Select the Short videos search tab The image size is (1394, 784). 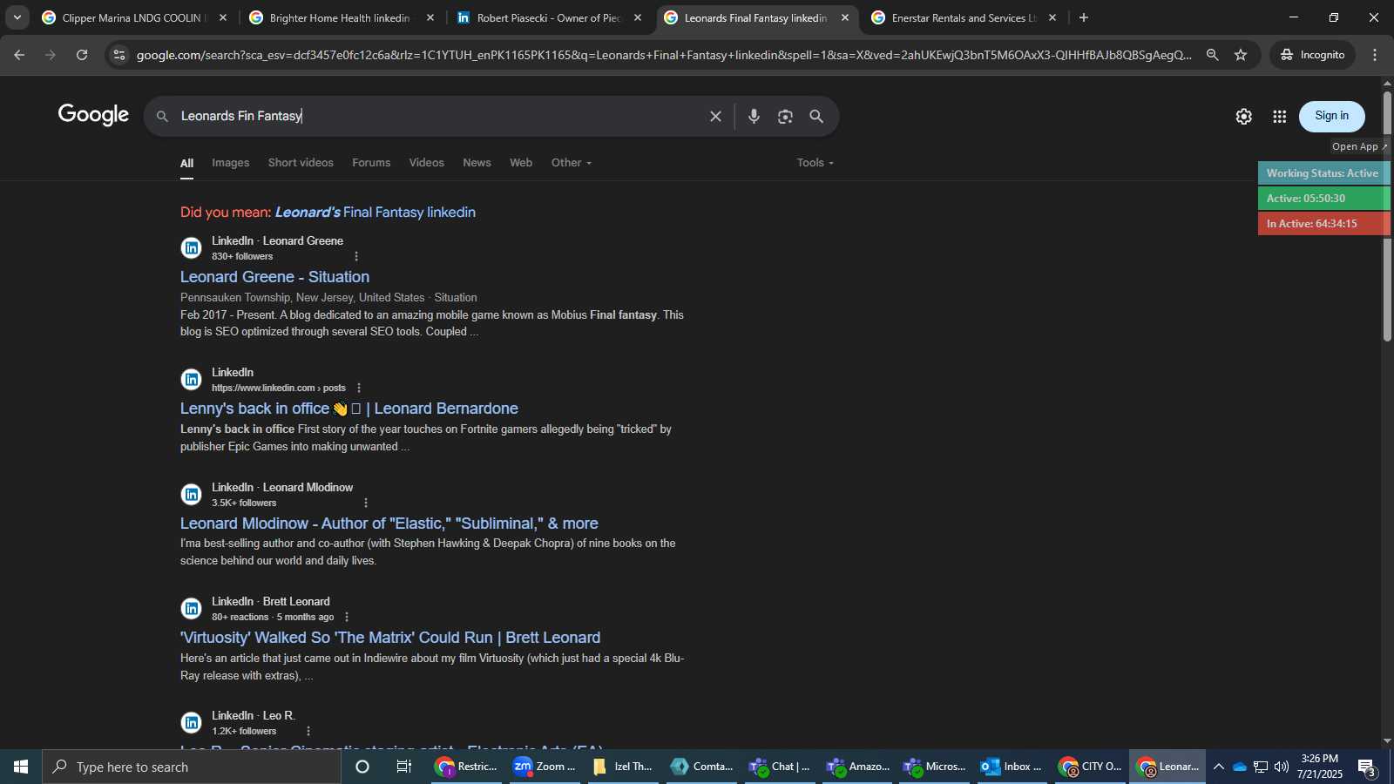[301, 163]
